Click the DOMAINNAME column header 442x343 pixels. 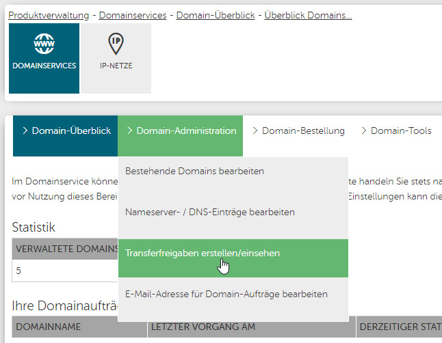point(48,327)
